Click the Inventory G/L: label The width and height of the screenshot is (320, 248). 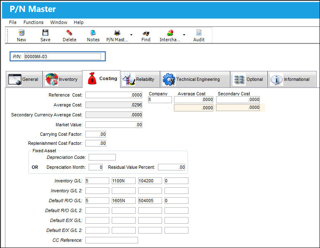(68, 181)
